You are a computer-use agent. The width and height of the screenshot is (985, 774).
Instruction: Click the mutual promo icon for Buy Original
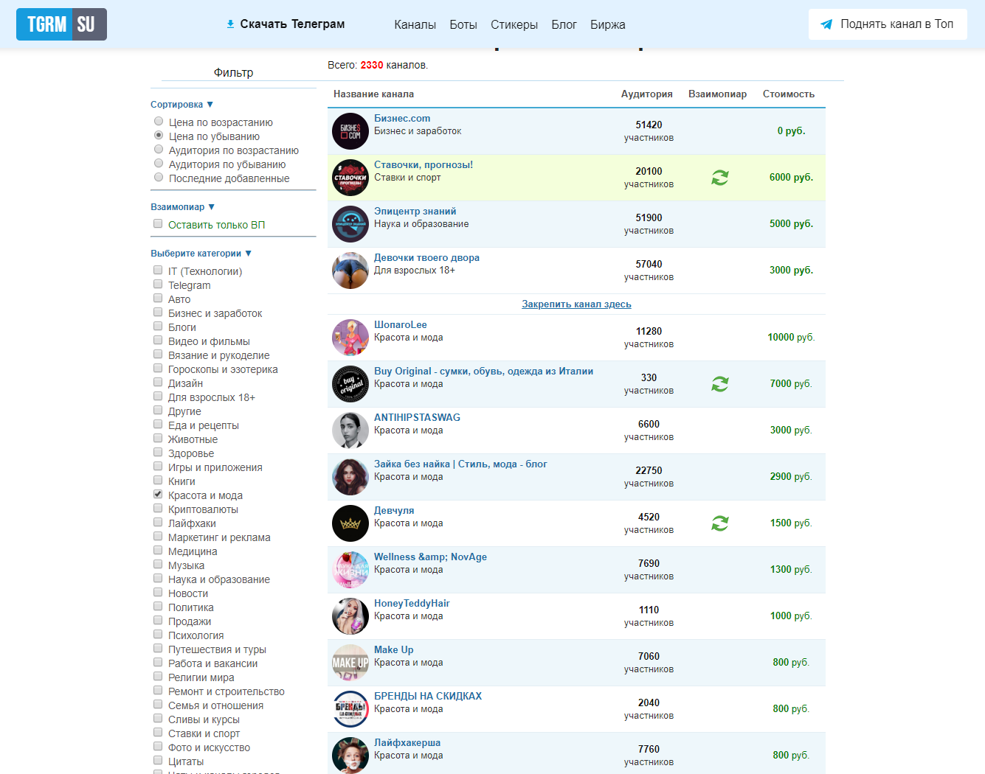coord(720,384)
